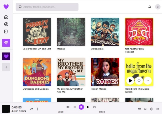The image size is (162, 114).
Task: Click the Rotten Mango title text
Action: [x=99, y=89]
